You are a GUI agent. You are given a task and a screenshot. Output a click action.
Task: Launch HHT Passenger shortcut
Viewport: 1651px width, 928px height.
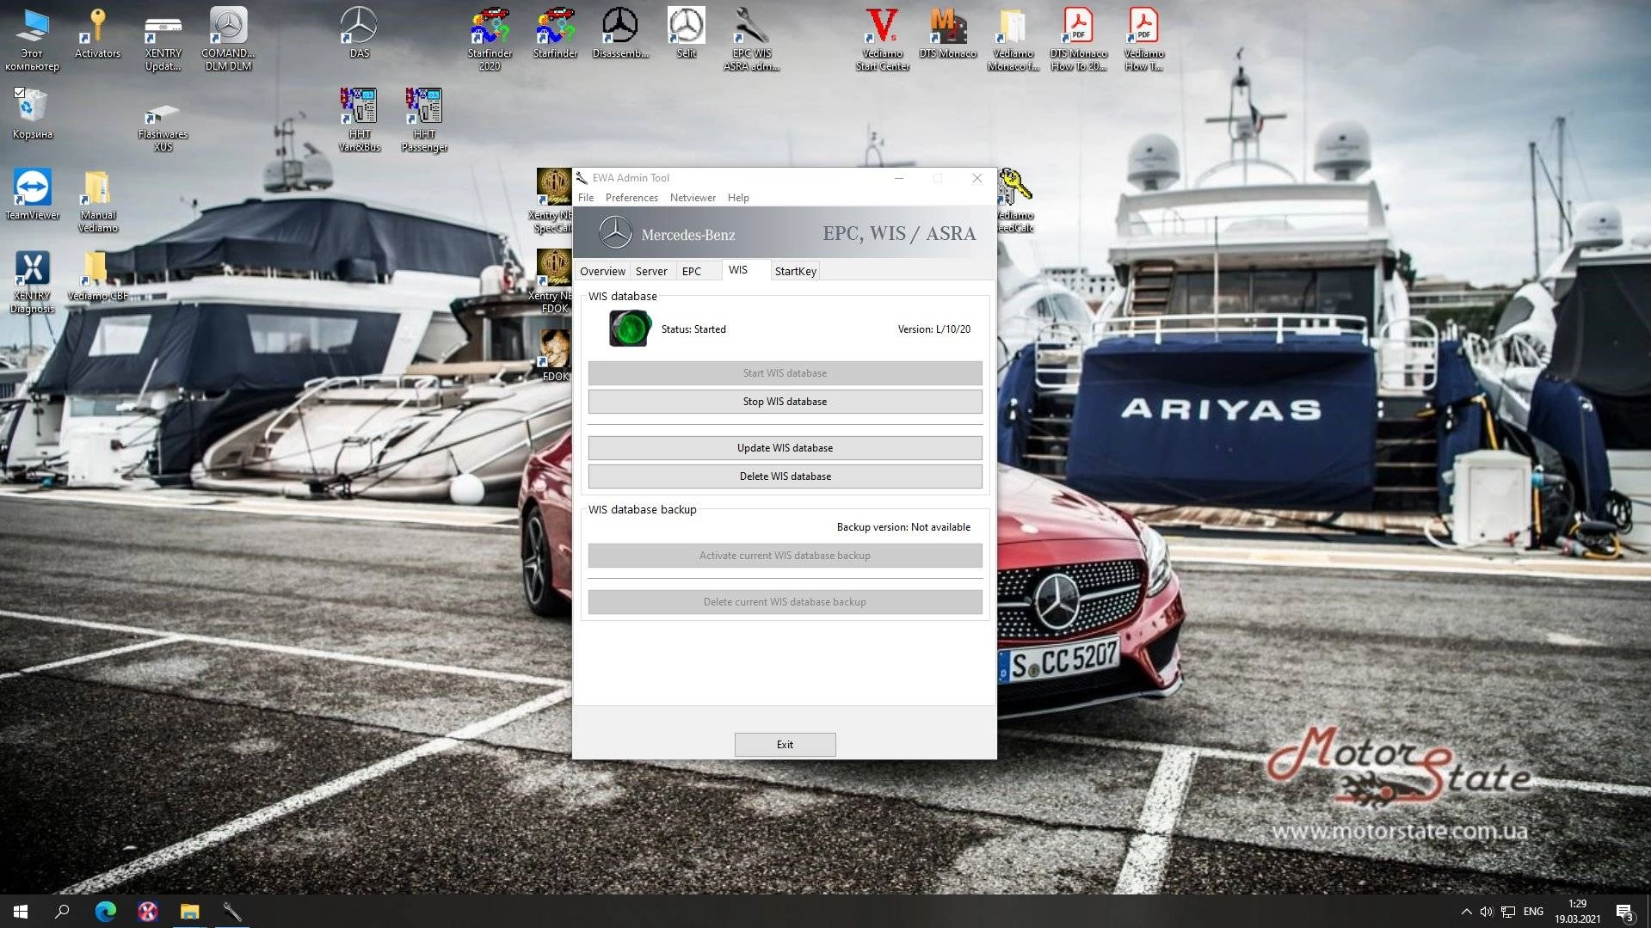424,120
